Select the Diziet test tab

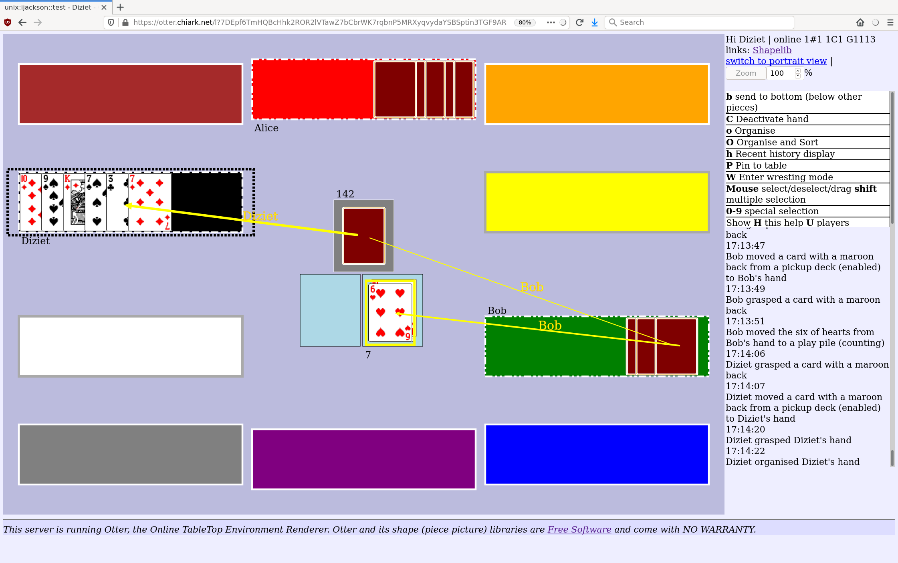(x=48, y=7)
